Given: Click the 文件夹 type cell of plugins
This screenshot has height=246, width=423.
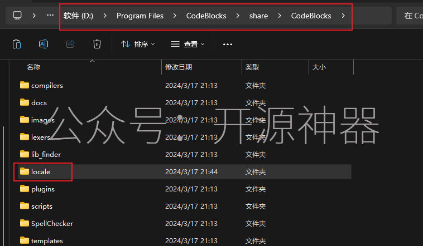Looking at the screenshot, I should pos(256,189).
